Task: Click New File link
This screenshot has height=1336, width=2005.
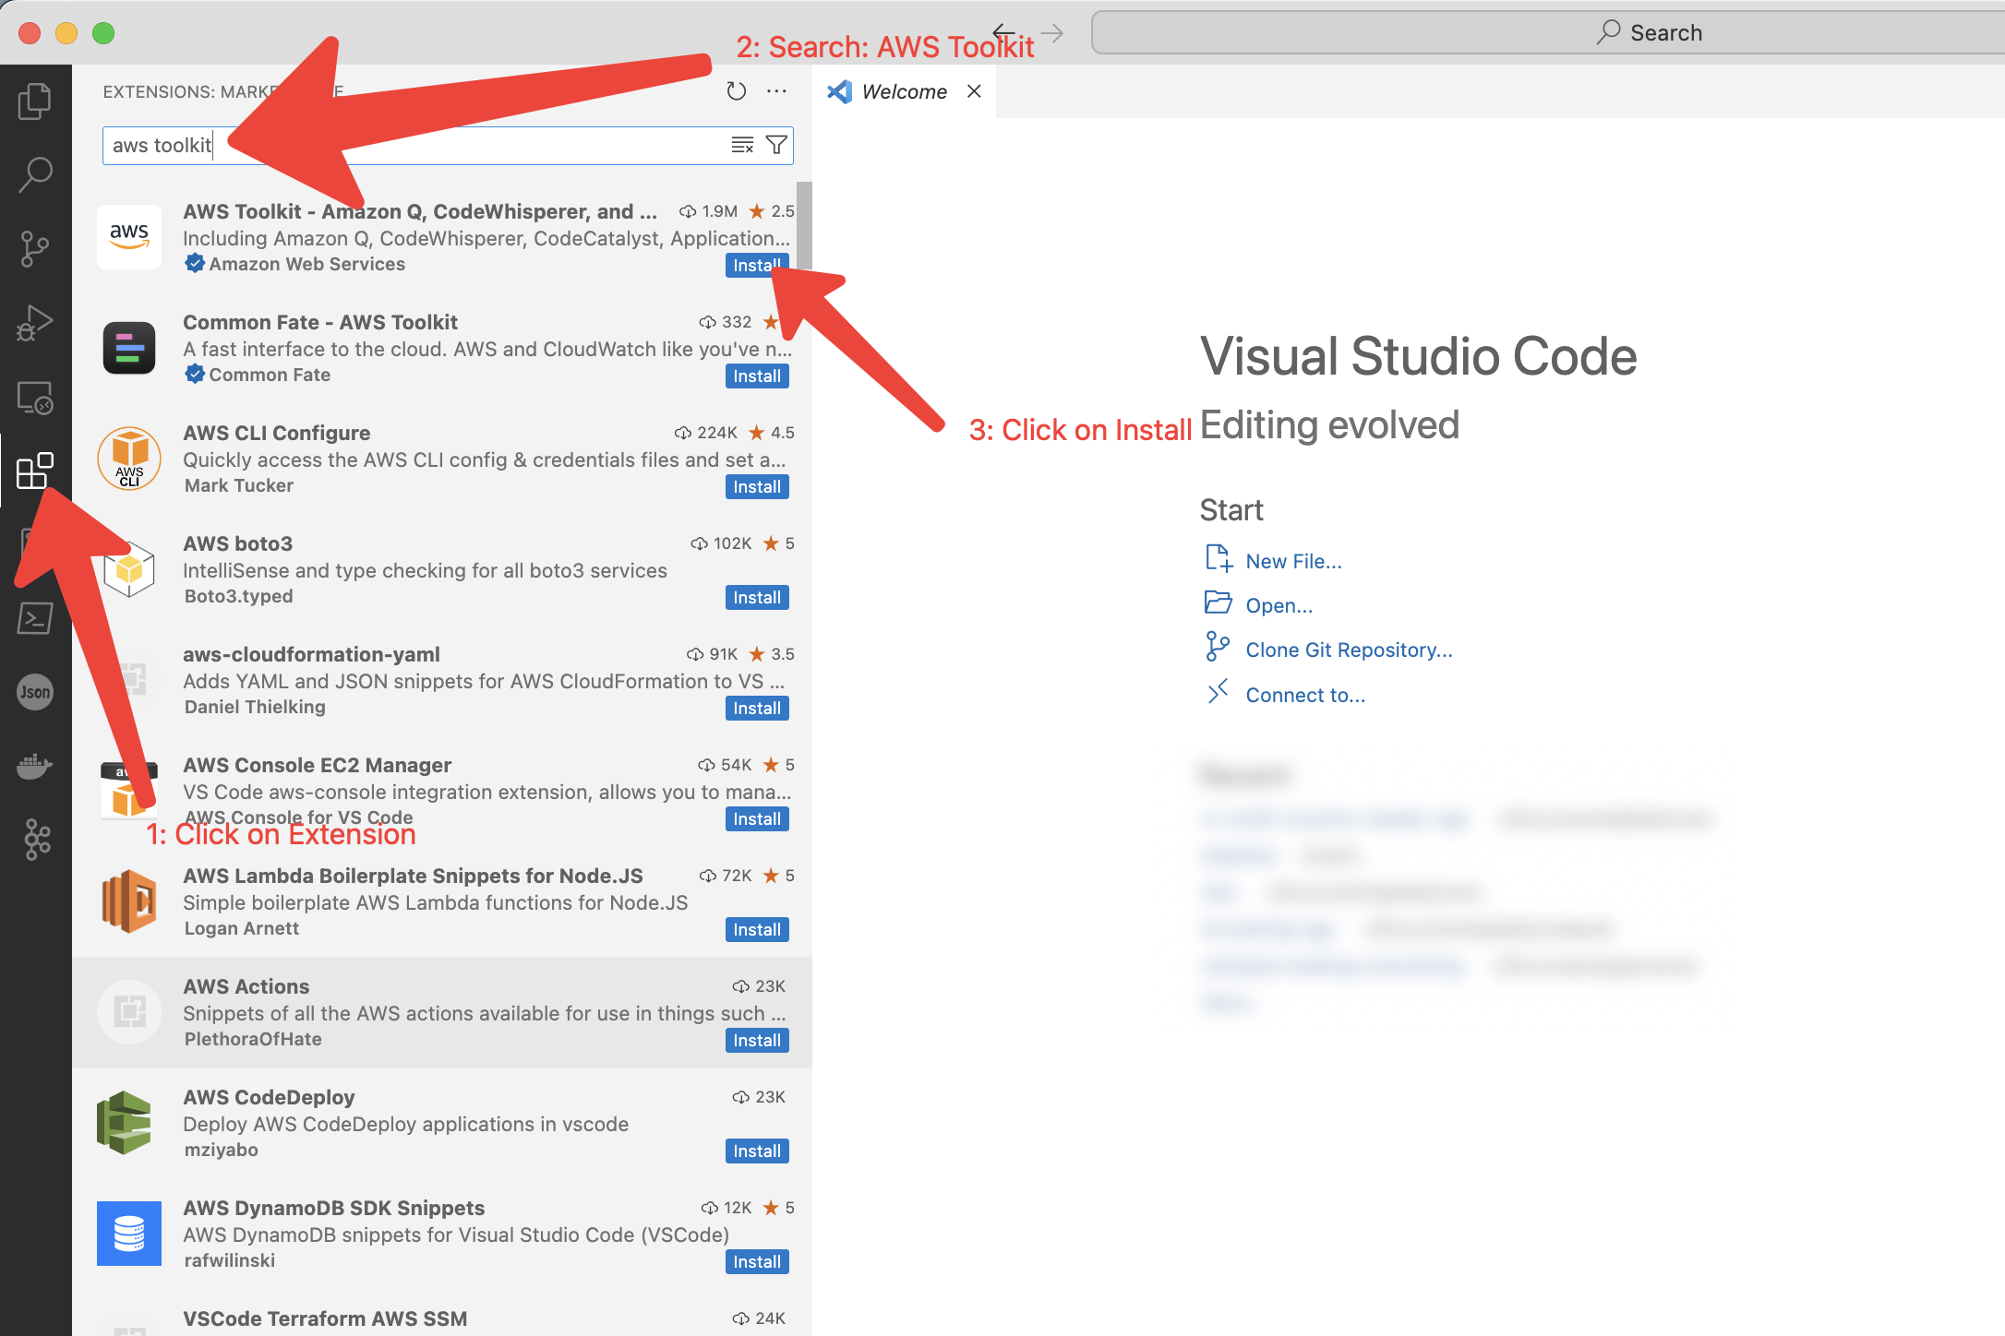Action: tap(1294, 561)
